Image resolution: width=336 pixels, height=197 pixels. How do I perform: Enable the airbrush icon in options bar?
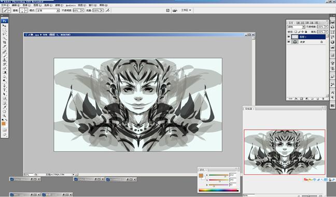pos(108,10)
